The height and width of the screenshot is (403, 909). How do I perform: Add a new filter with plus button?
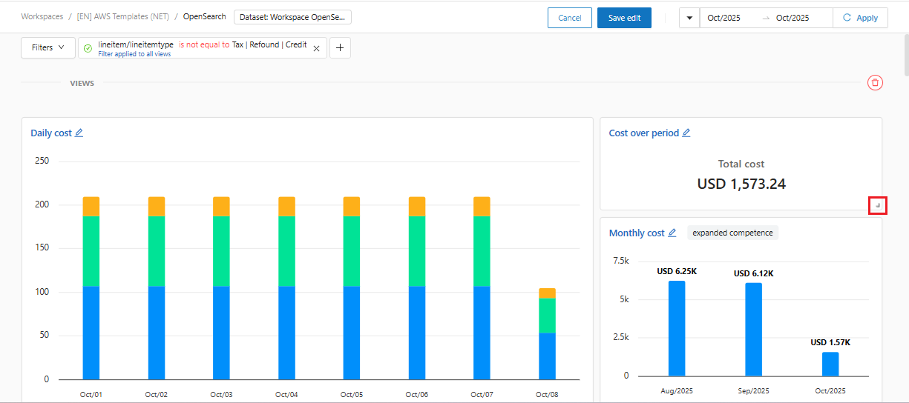pos(340,48)
